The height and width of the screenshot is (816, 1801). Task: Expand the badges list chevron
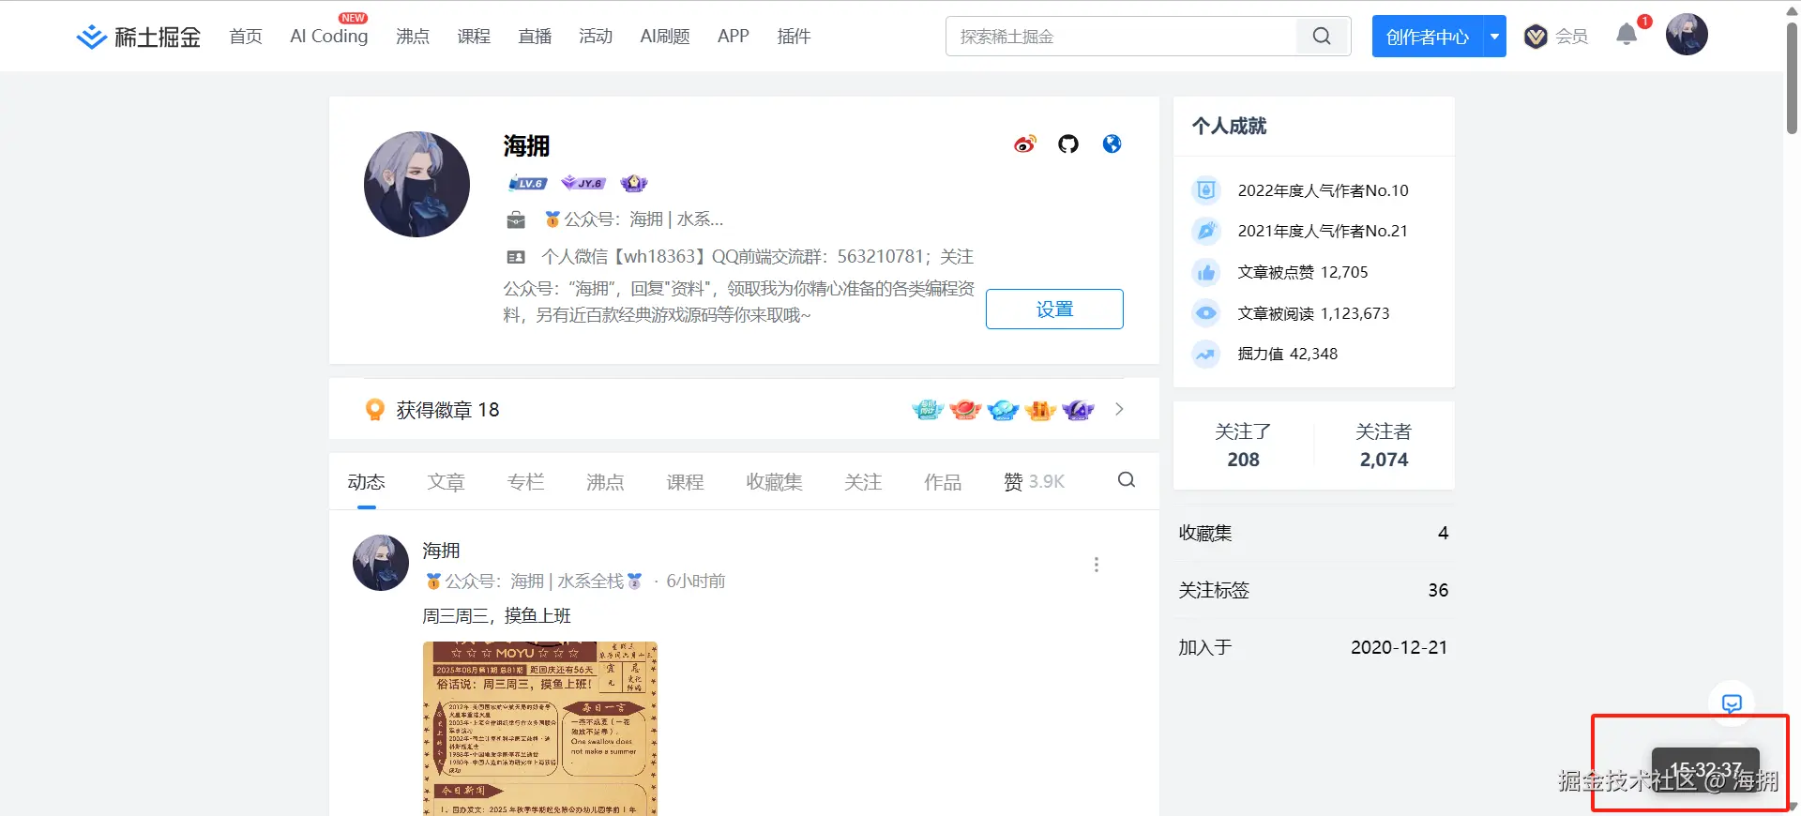[1119, 409]
